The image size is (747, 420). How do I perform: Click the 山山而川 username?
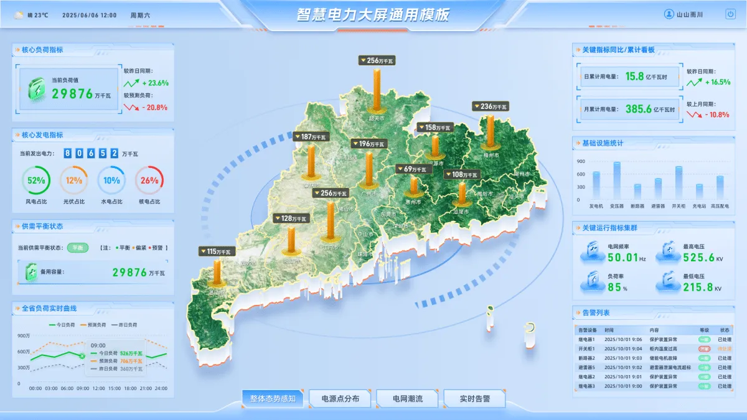click(690, 15)
